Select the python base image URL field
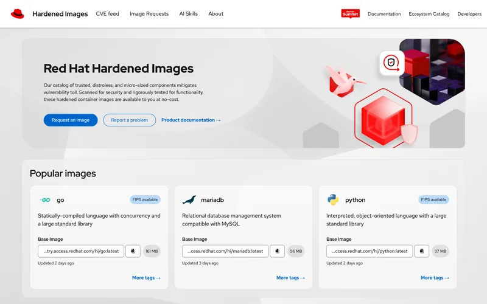This screenshot has width=487, height=304. point(370,251)
